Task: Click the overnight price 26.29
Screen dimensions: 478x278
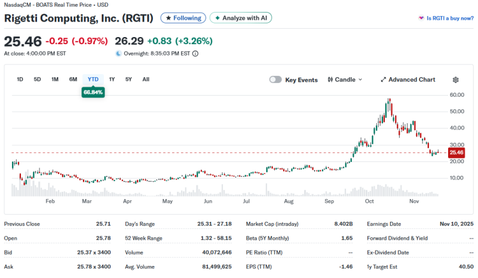Action: point(129,41)
